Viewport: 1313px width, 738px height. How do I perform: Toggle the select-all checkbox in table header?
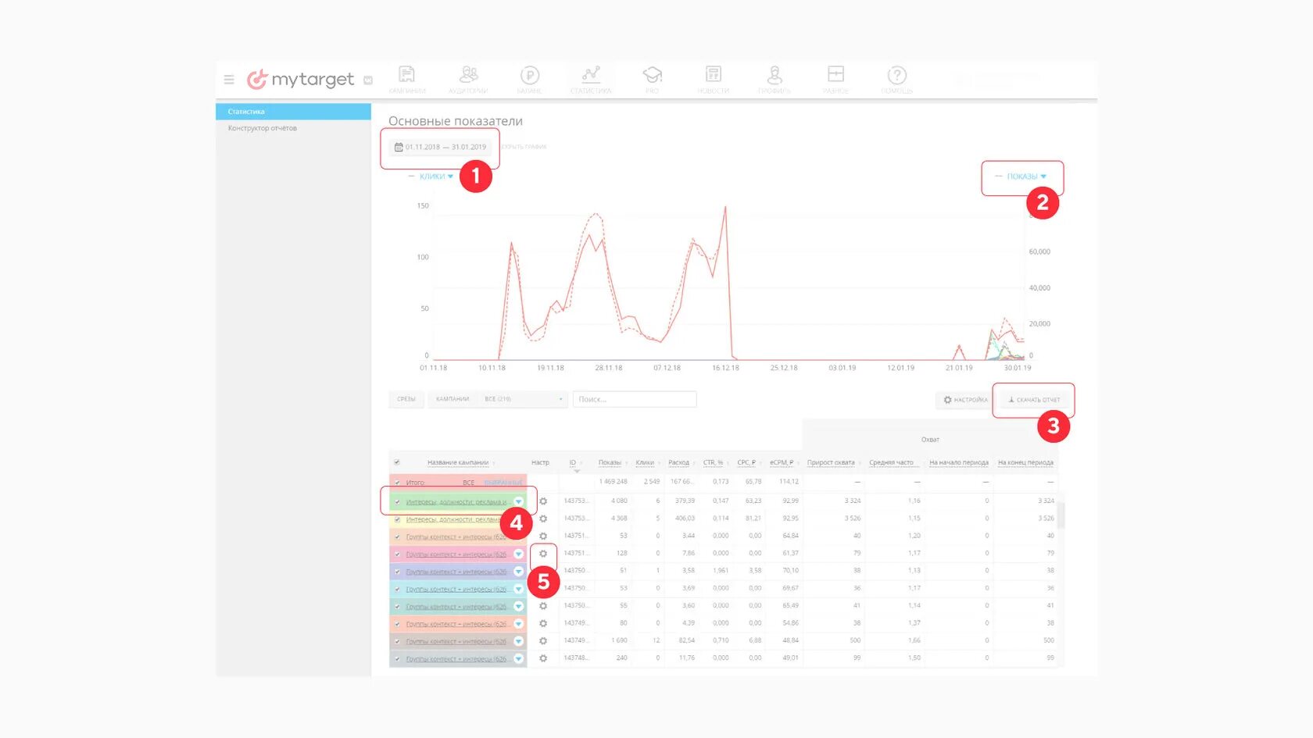tap(397, 462)
